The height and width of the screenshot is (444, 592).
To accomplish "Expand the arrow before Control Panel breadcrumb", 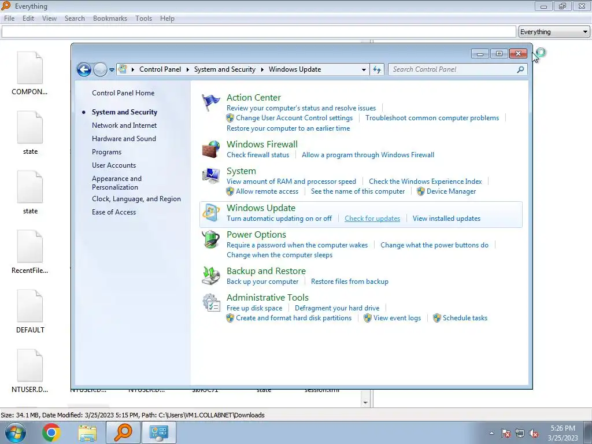I will pyautogui.click(x=133, y=69).
